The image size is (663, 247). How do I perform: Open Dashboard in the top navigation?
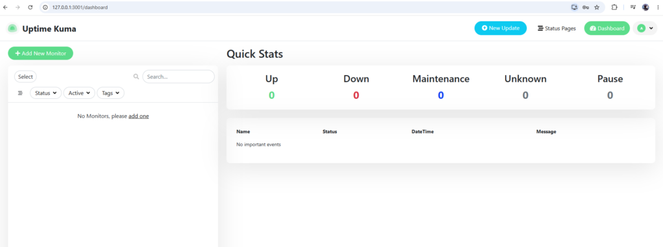pos(607,28)
